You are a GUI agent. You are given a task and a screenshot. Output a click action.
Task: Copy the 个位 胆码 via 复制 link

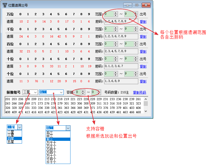click(143, 81)
